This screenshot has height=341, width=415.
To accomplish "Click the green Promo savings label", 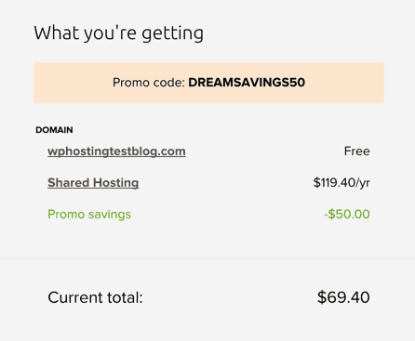I will 89,215.
